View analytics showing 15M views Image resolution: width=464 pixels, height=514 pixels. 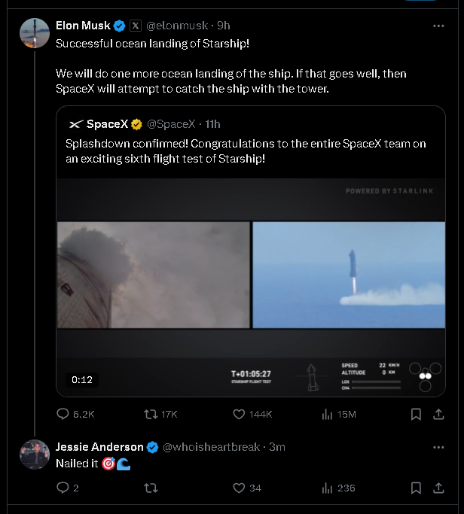tap(328, 414)
